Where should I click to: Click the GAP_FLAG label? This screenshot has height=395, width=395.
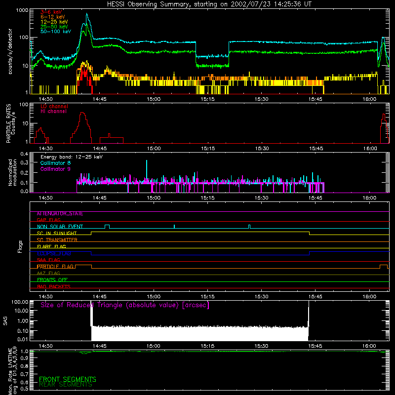click(48, 220)
